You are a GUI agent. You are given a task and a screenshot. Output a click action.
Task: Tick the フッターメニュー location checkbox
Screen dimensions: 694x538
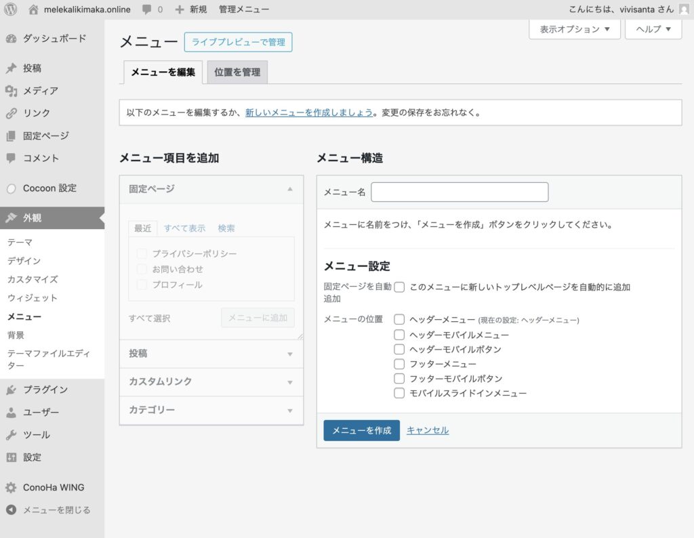click(399, 364)
